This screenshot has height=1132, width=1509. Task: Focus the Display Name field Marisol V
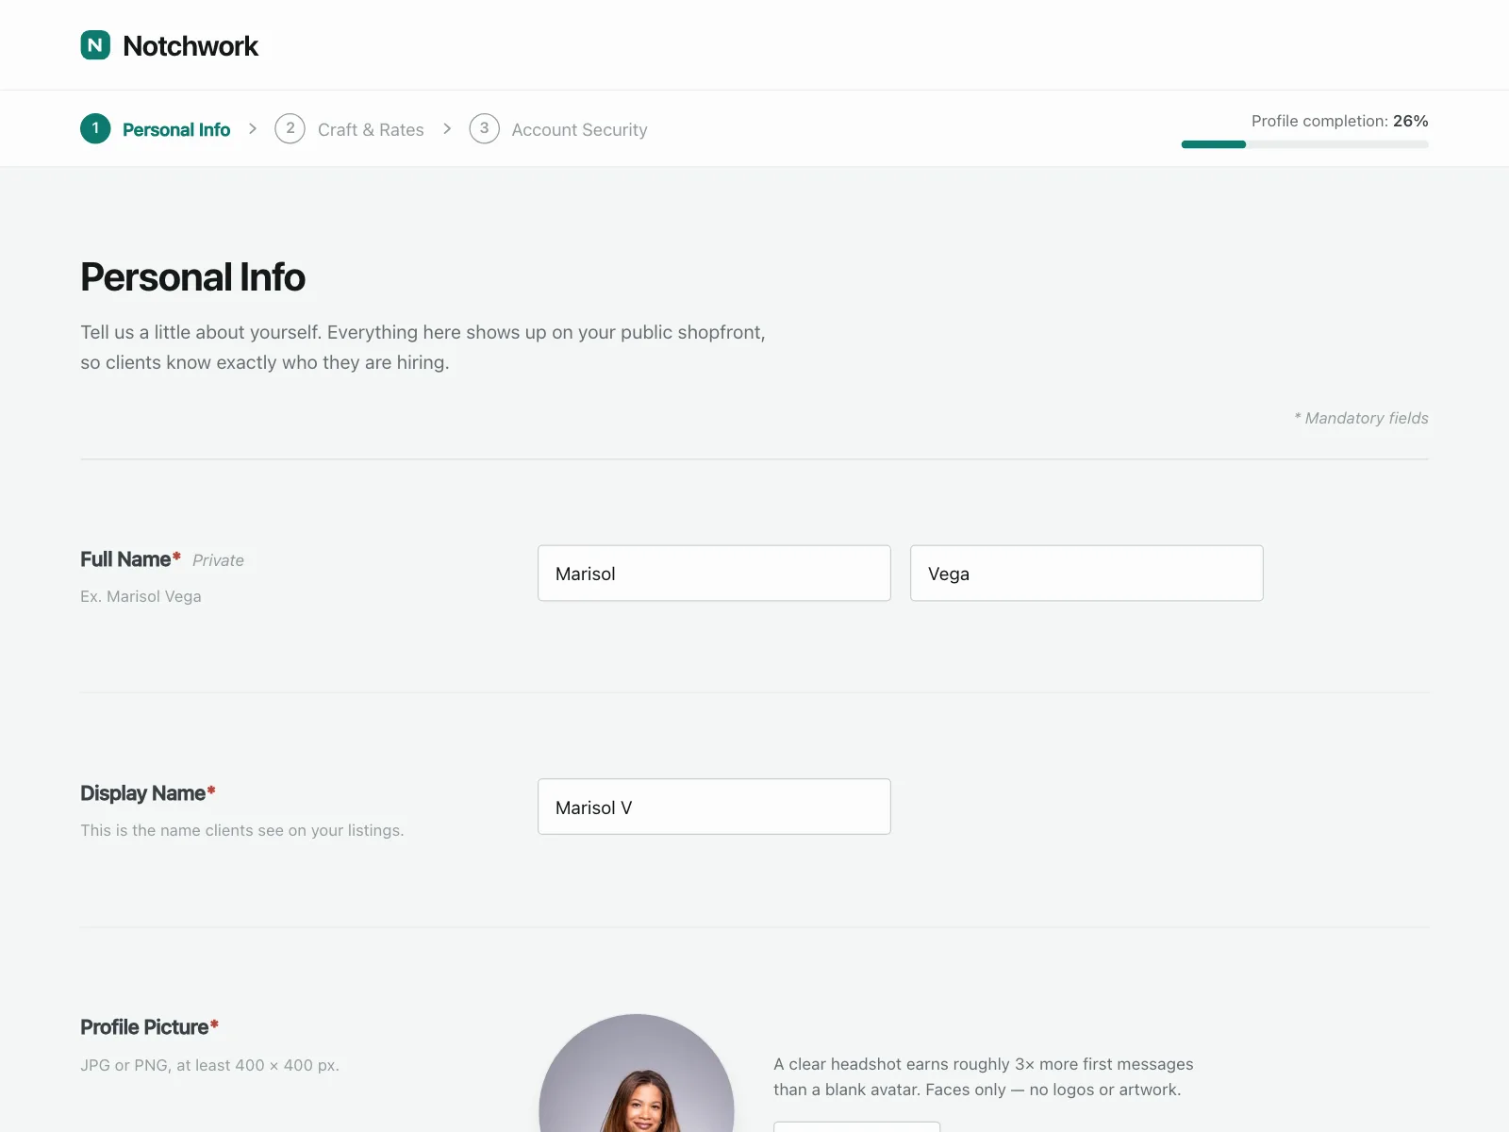click(x=714, y=807)
